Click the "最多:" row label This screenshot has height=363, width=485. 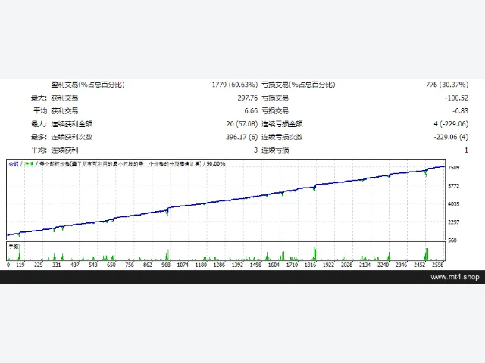pyautogui.click(x=39, y=137)
